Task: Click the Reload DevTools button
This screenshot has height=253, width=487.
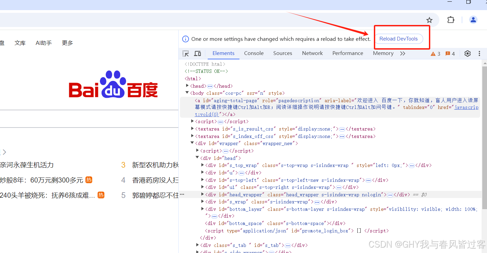Action: click(399, 39)
